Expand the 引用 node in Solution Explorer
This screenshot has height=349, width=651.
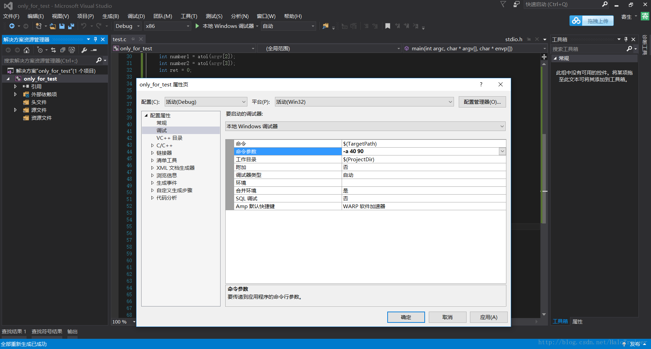15,86
